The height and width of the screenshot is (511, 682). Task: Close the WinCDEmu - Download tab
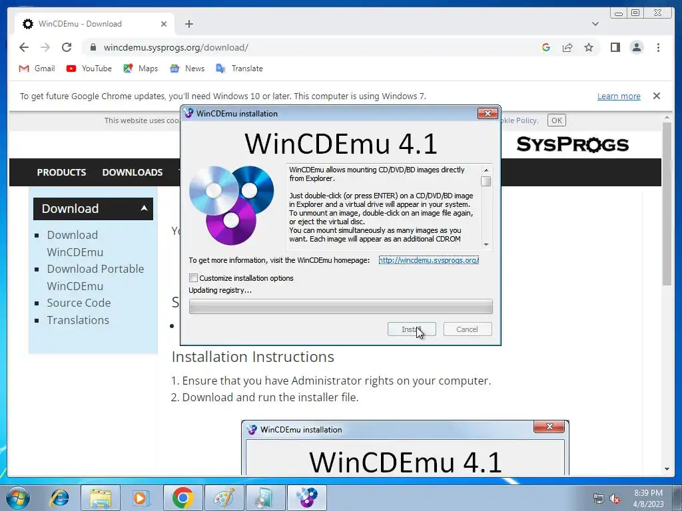164,24
